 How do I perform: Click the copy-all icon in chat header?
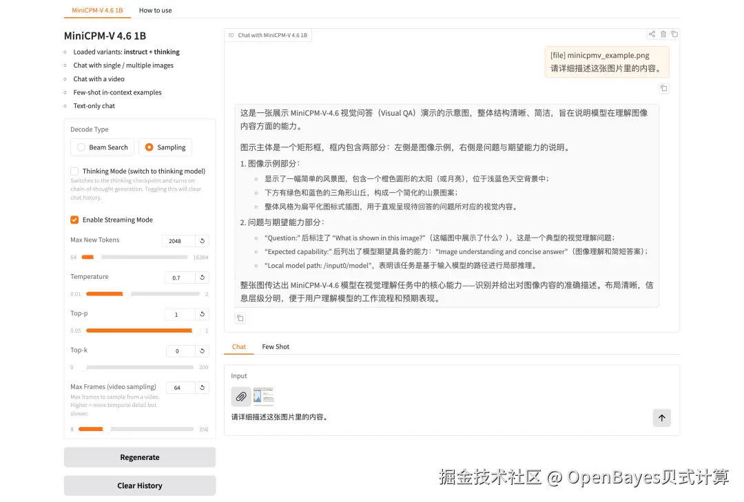coord(674,34)
